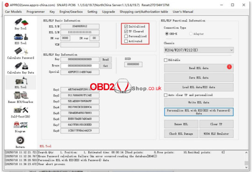Click the log panel scroll-up arrow

pos(246,152)
